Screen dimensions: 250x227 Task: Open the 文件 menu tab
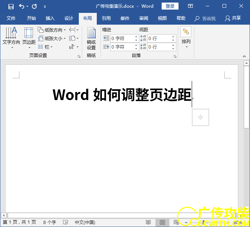pyautogui.click(x=11, y=18)
